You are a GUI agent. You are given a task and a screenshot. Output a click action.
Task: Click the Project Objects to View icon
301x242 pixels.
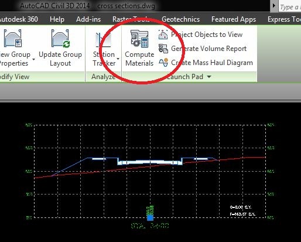(163, 35)
